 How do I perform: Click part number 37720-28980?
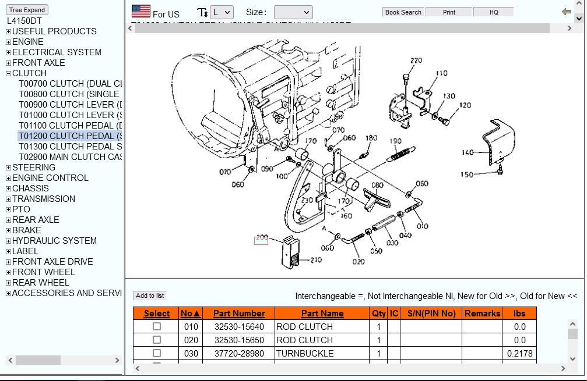(x=239, y=353)
